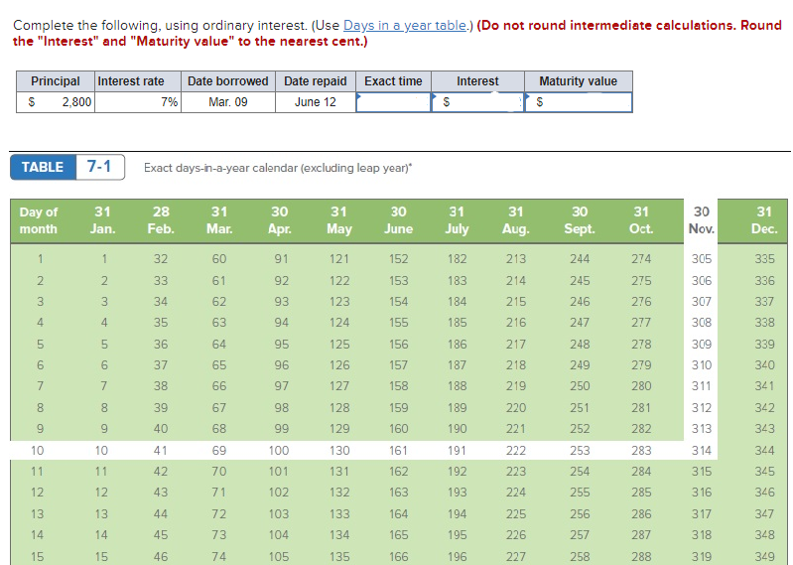Click value 349 in the Dec. column
The width and height of the screenshot is (793, 565).
pos(764,557)
